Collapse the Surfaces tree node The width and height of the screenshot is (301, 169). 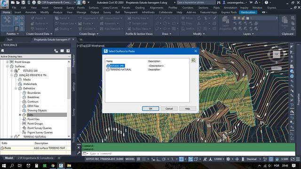(8, 66)
